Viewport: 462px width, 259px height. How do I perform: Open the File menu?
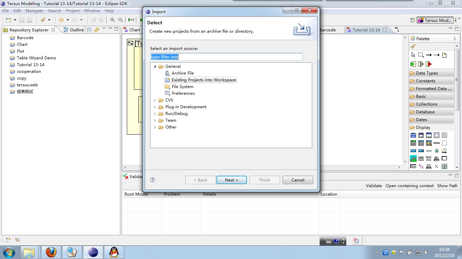pos(5,11)
